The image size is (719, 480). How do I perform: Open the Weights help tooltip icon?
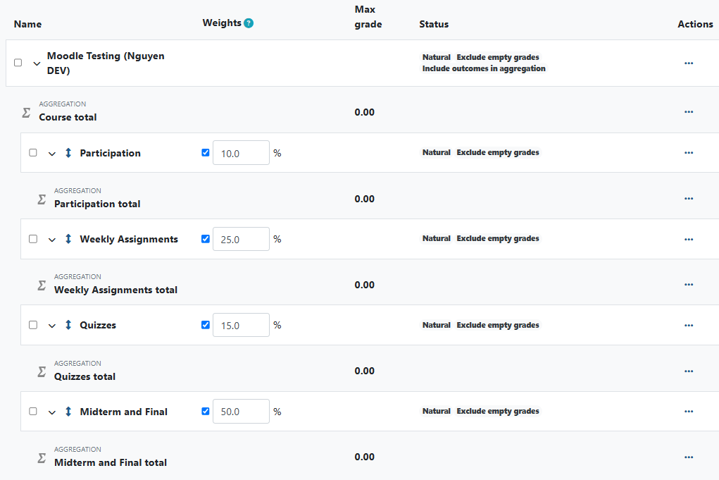[248, 23]
